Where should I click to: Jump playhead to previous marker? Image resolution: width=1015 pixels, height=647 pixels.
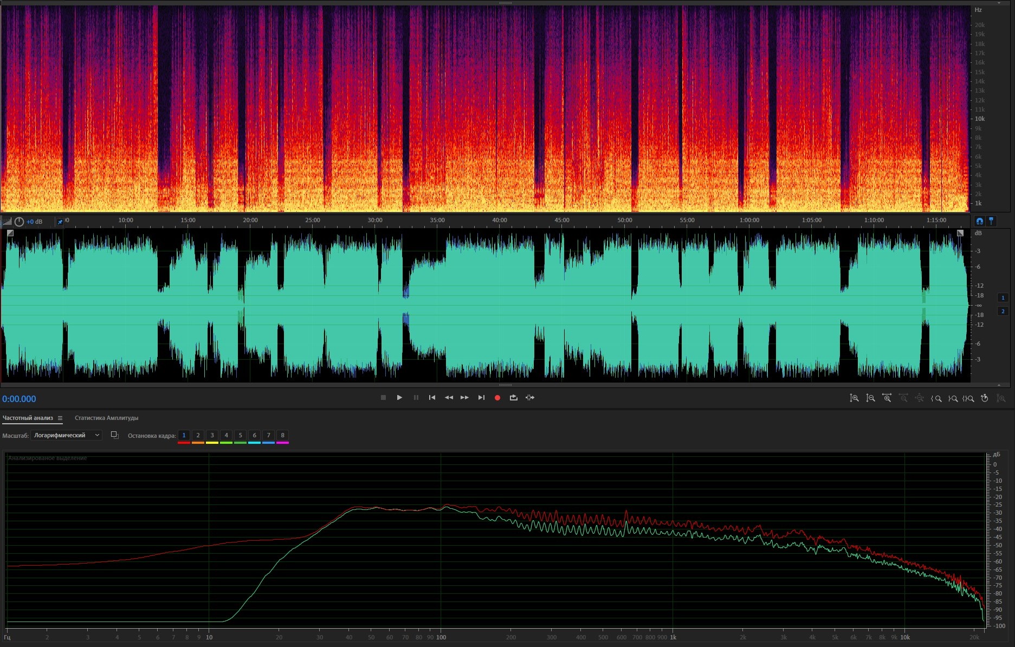pyautogui.click(x=432, y=398)
